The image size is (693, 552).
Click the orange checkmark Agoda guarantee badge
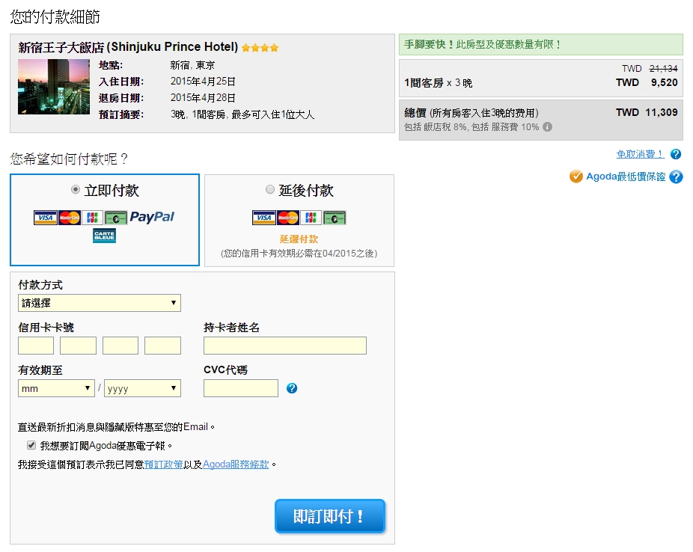pyautogui.click(x=576, y=177)
